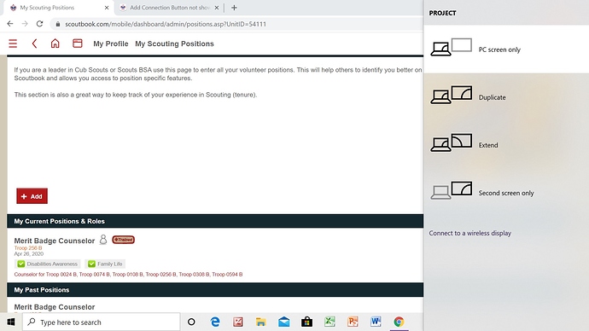Open the Windows Start menu

click(x=11, y=322)
